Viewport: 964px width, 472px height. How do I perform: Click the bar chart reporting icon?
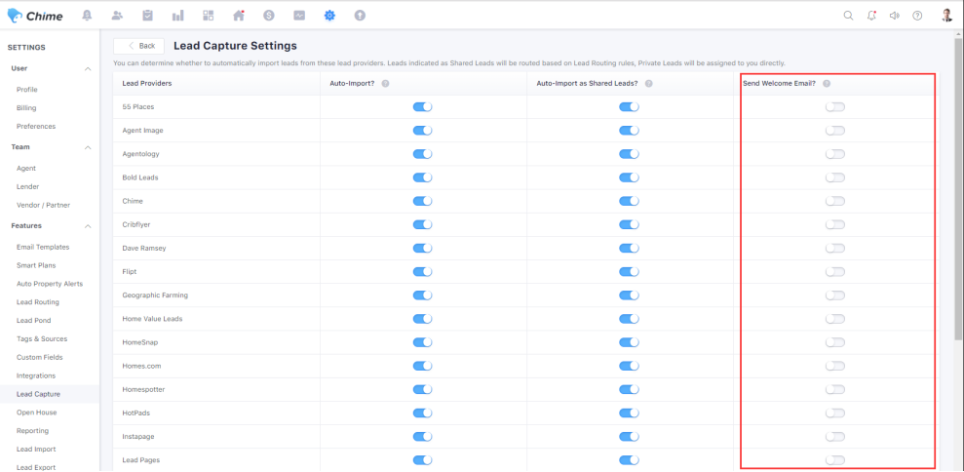tap(178, 16)
